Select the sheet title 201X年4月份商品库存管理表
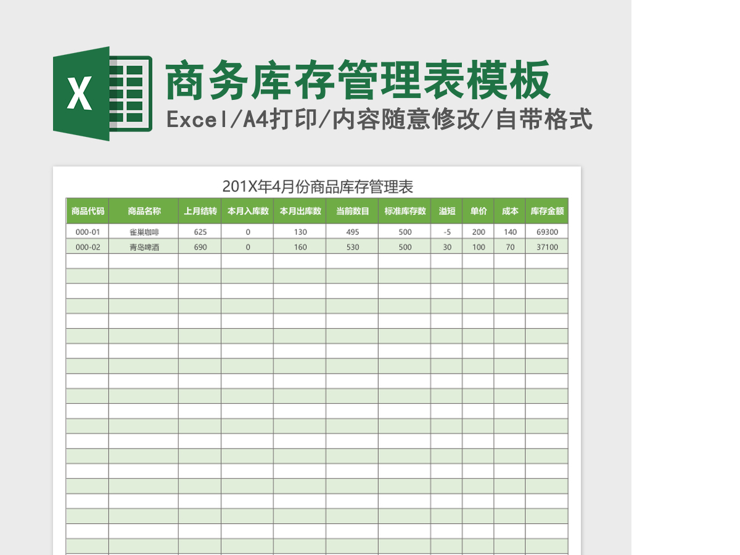Screen dimensions: 740x555 click(x=317, y=186)
